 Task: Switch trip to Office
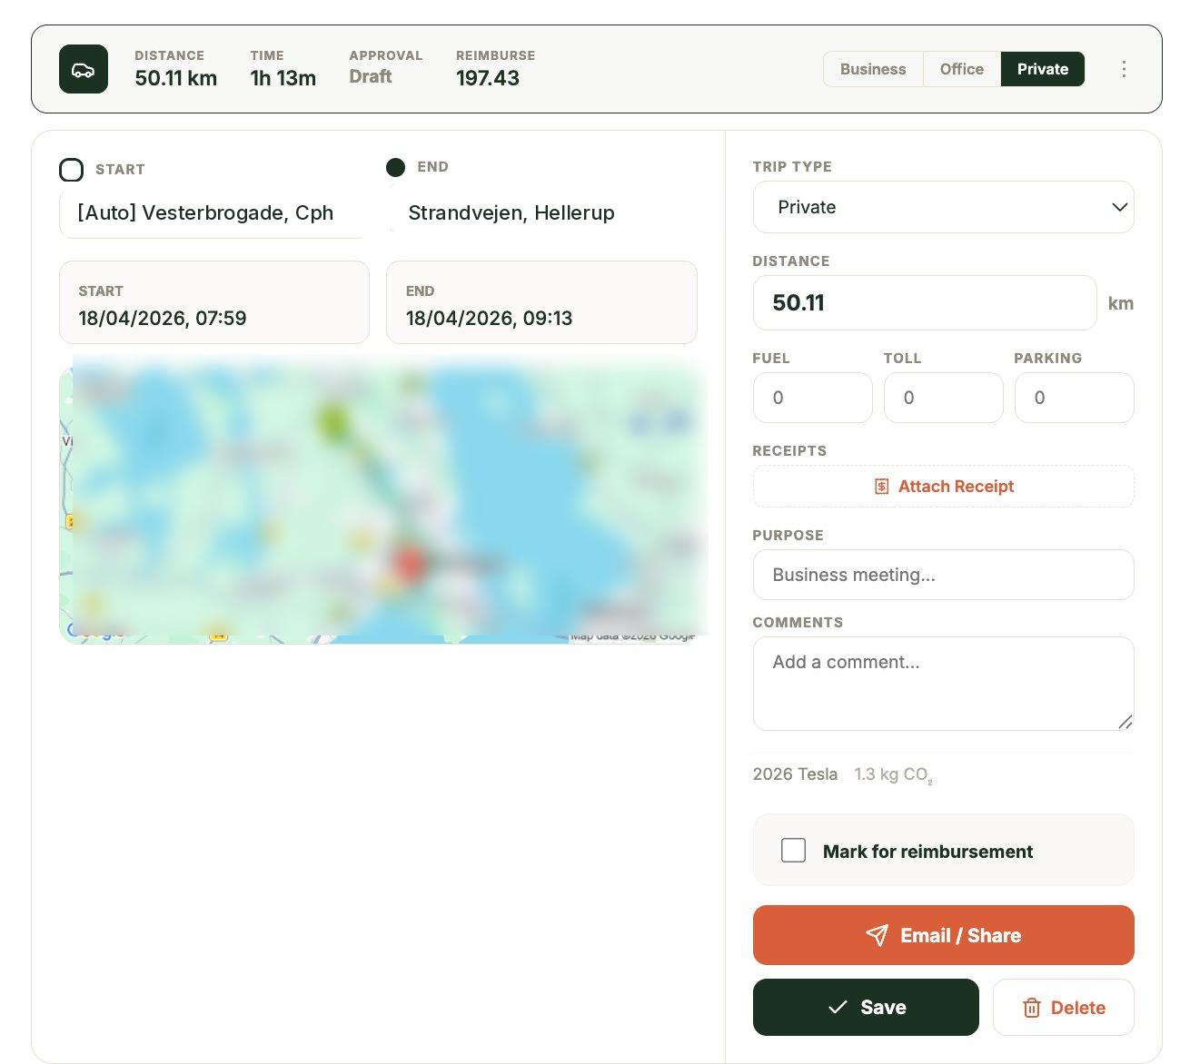click(960, 69)
